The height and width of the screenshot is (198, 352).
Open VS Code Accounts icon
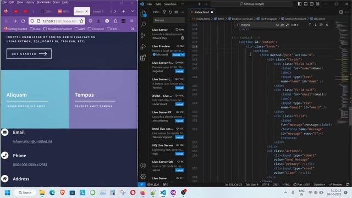tap(143, 166)
